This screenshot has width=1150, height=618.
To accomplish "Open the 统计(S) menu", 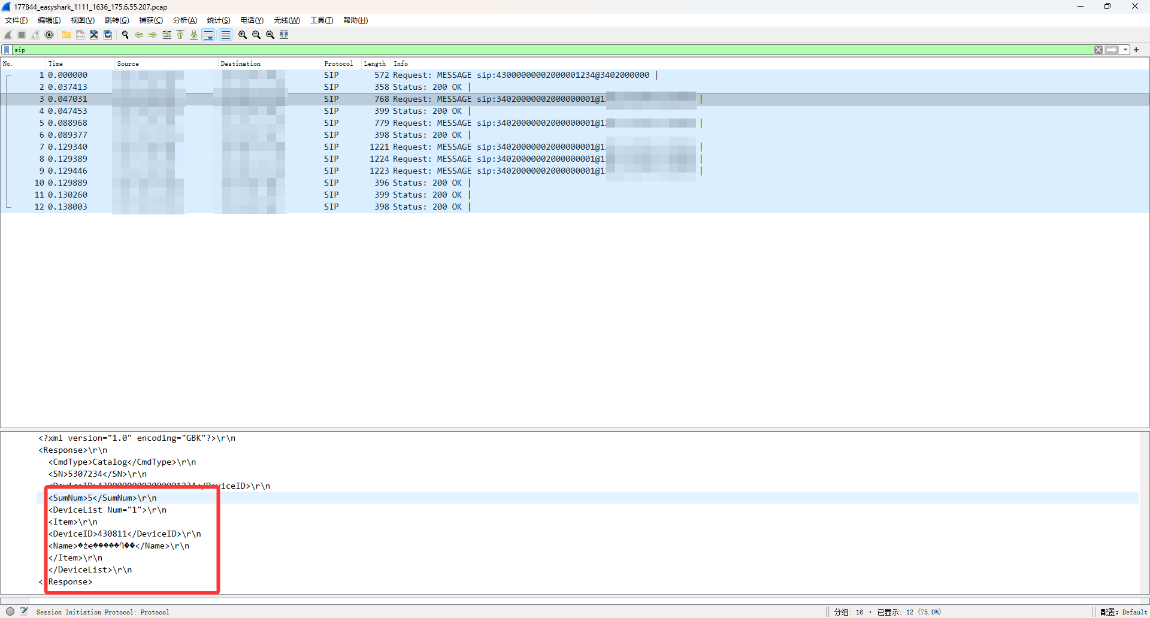I will [218, 20].
